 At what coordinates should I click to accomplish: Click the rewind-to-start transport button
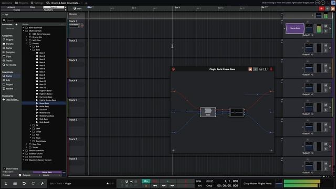(x=155, y=185)
